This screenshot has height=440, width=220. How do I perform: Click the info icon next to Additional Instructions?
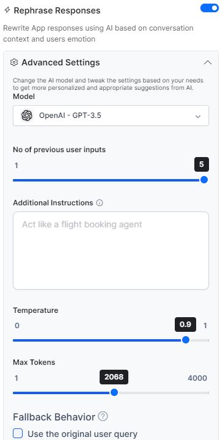click(100, 203)
